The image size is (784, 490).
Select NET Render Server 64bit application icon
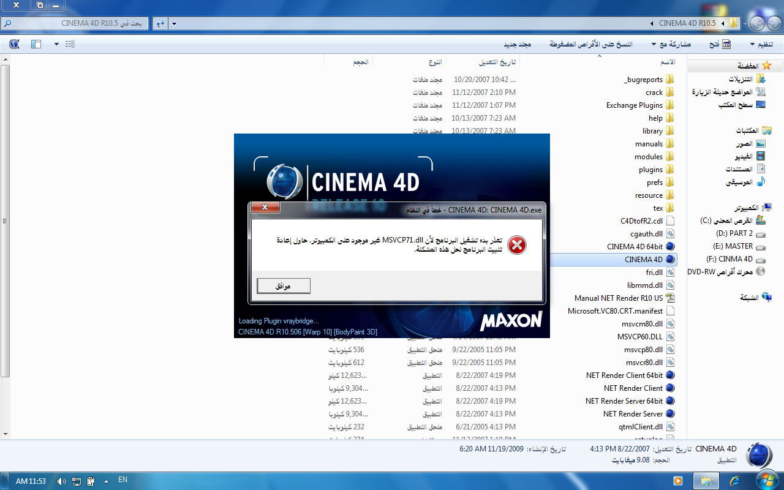(669, 401)
